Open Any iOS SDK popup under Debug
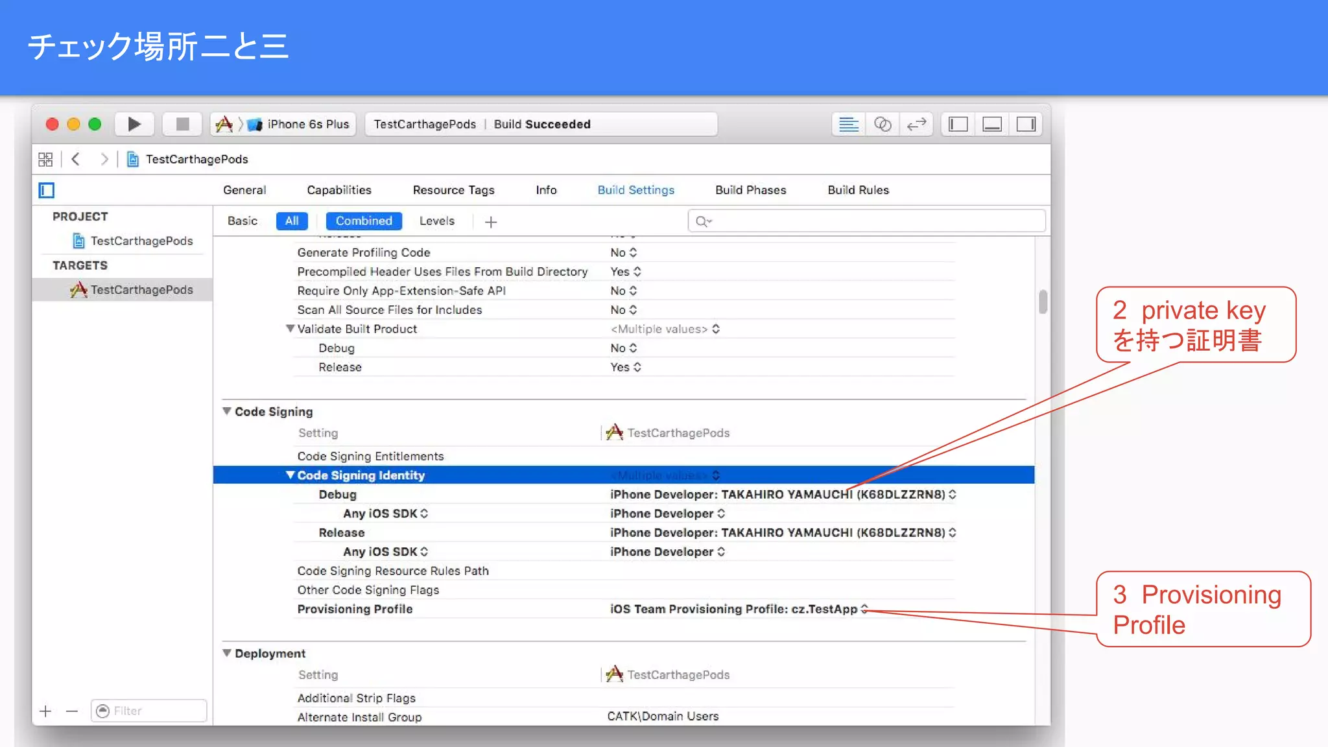This screenshot has height=747, width=1328. (x=386, y=514)
